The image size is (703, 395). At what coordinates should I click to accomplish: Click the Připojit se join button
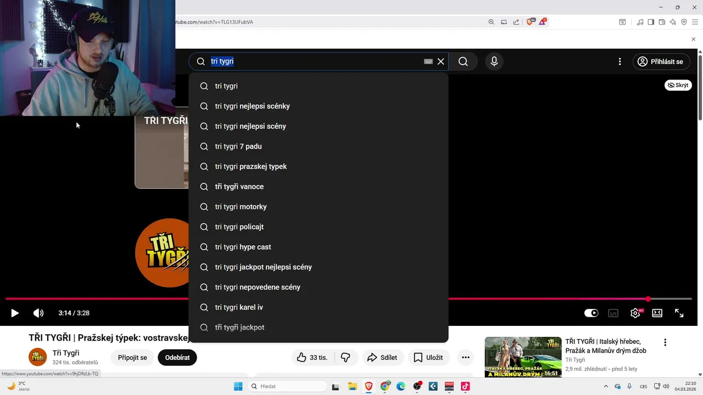[132, 358]
